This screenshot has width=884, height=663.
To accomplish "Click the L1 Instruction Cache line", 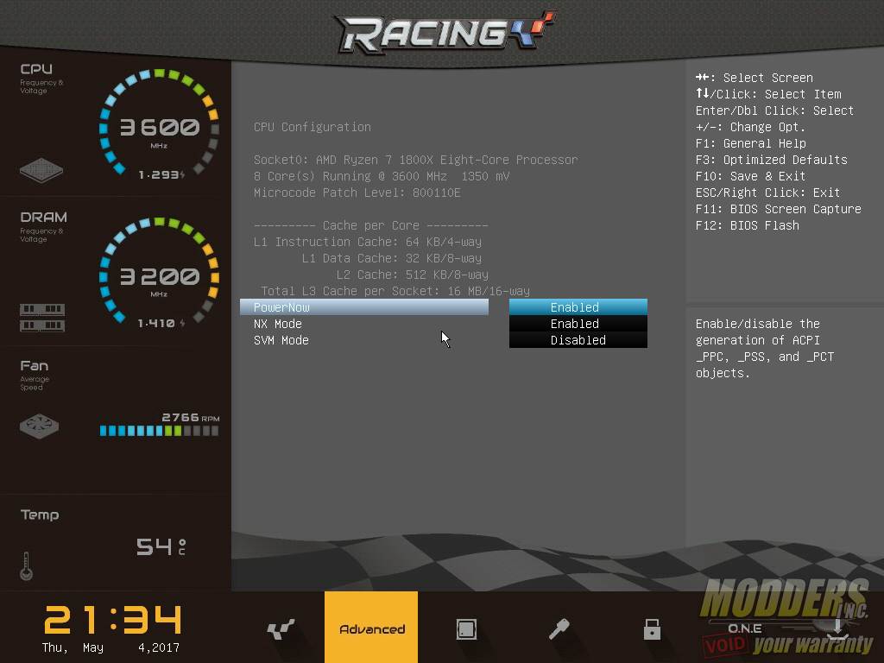I will tap(368, 242).
